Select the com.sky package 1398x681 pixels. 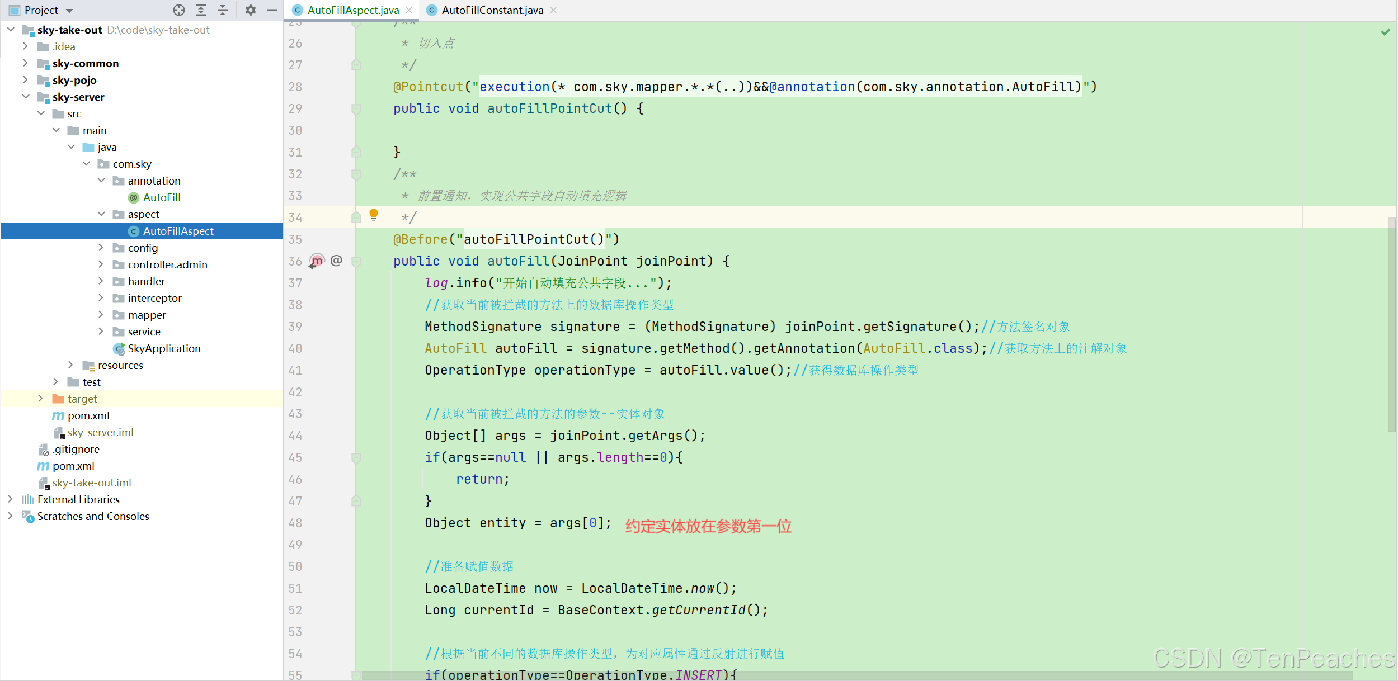(x=132, y=164)
